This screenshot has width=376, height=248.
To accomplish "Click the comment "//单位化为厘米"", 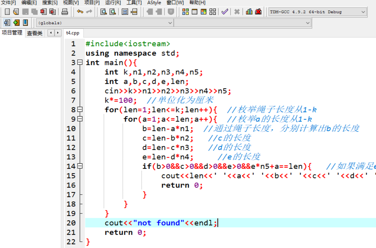I will tap(180, 100).
